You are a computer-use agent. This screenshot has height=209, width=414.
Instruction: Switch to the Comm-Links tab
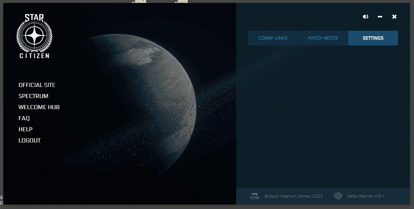tap(273, 38)
